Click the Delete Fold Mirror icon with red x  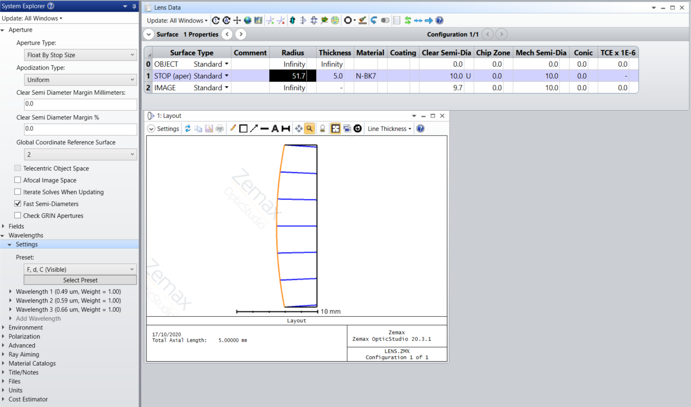[280, 20]
